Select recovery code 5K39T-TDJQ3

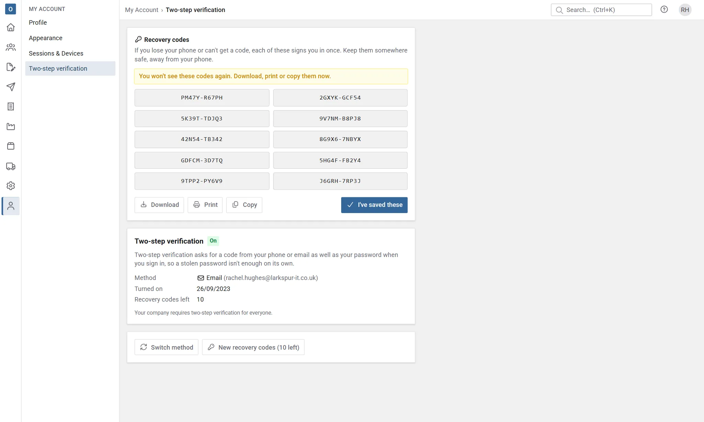pyautogui.click(x=202, y=119)
